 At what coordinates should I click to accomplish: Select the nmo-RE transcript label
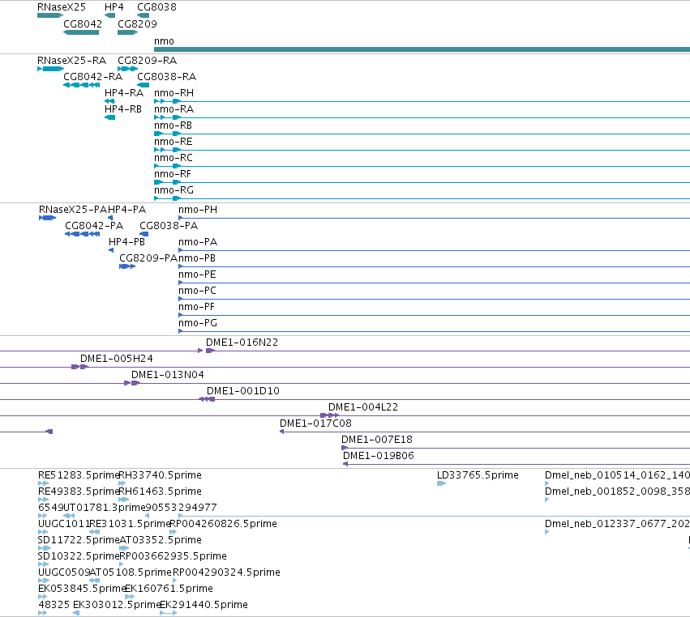tap(173, 142)
